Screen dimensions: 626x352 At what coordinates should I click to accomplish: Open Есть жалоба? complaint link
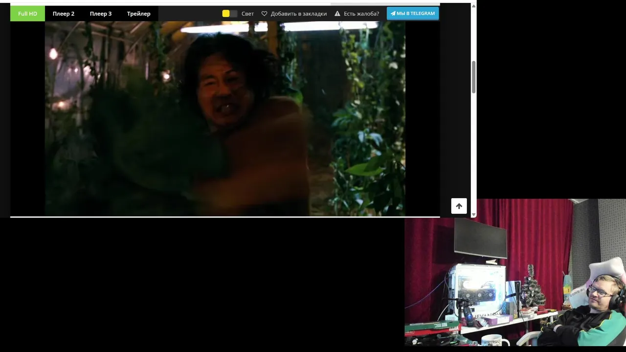click(361, 14)
